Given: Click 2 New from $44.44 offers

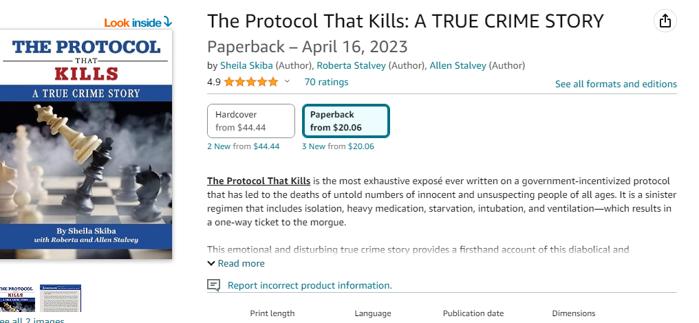Looking at the screenshot, I should pyautogui.click(x=243, y=146).
